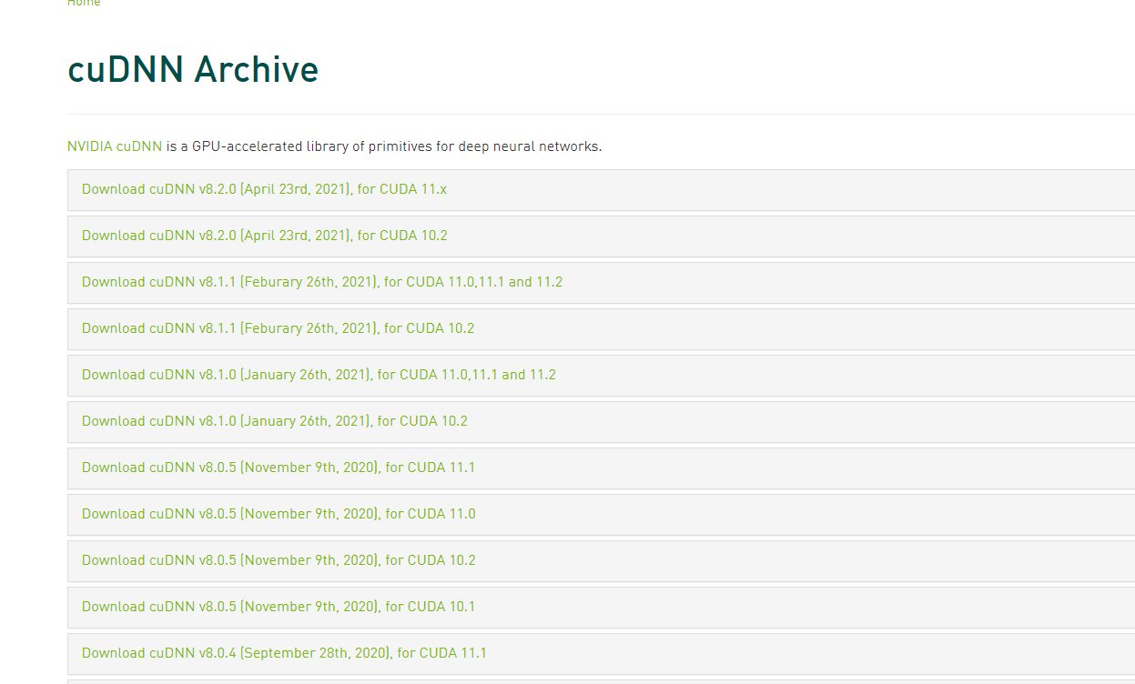Open the Home breadcrumb link
The height and width of the screenshot is (684, 1135).
point(84,3)
